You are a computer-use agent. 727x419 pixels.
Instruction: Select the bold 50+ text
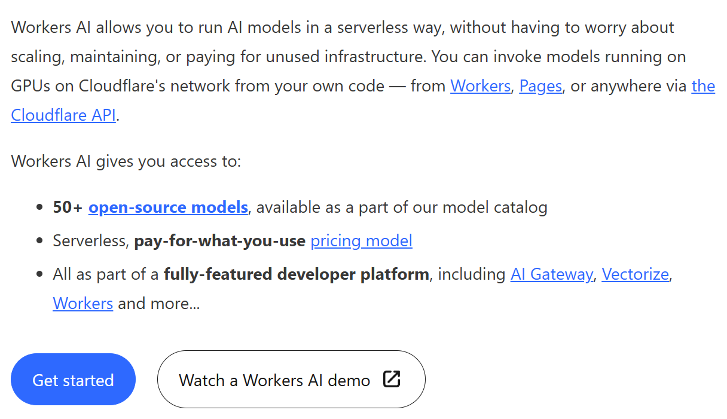[x=65, y=207]
